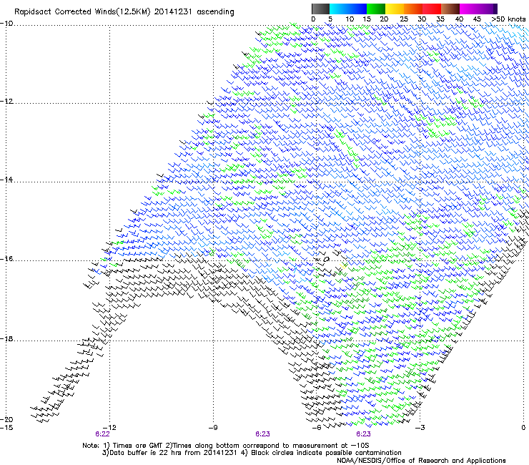Click the brown 35-40 knots color swatch
This screenshot has height=465, width=529.
point(450,9)
